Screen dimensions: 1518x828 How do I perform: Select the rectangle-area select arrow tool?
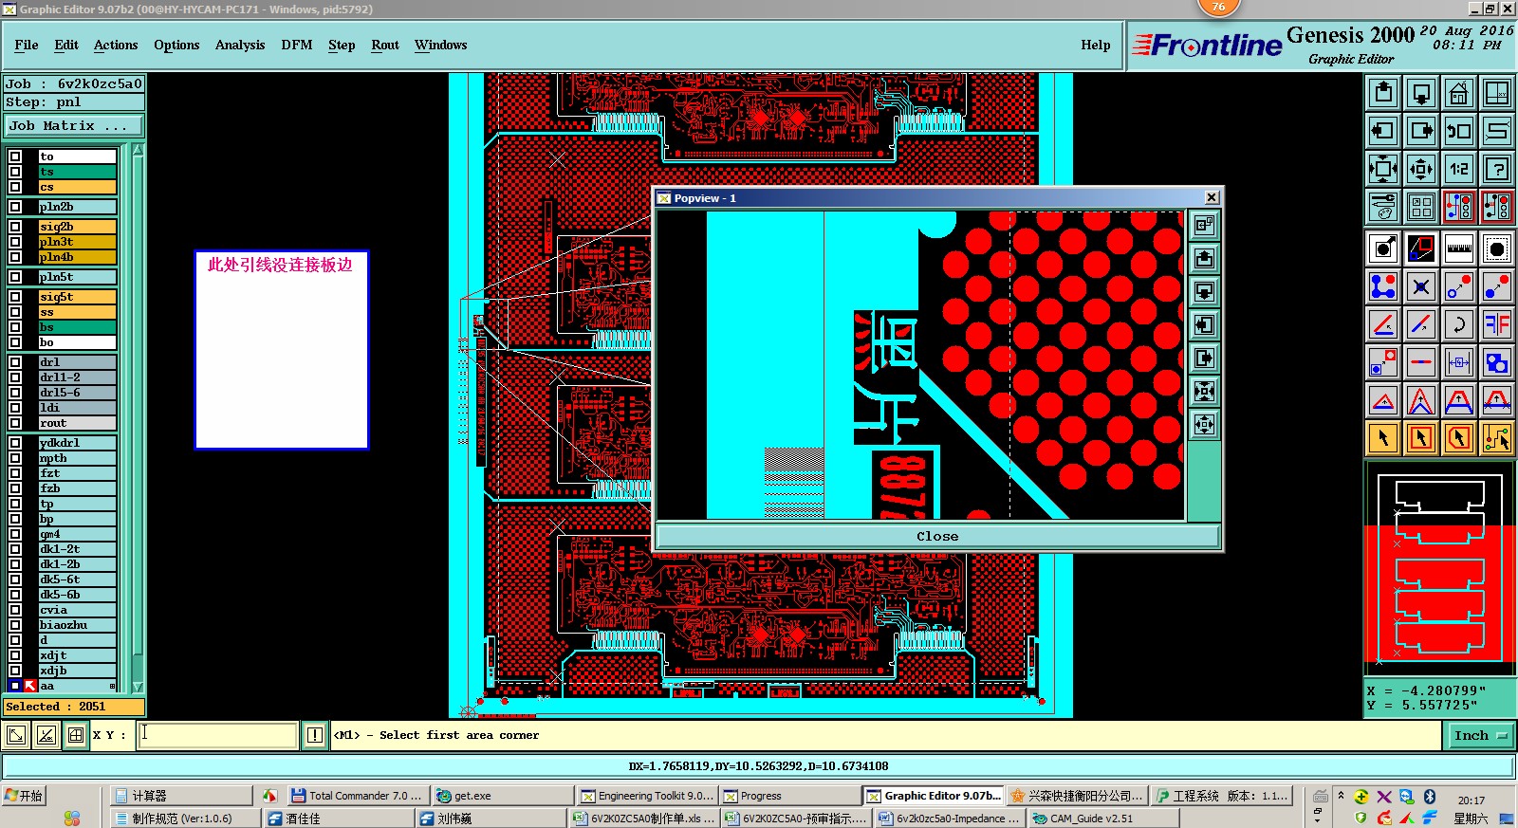[1421, 438]
